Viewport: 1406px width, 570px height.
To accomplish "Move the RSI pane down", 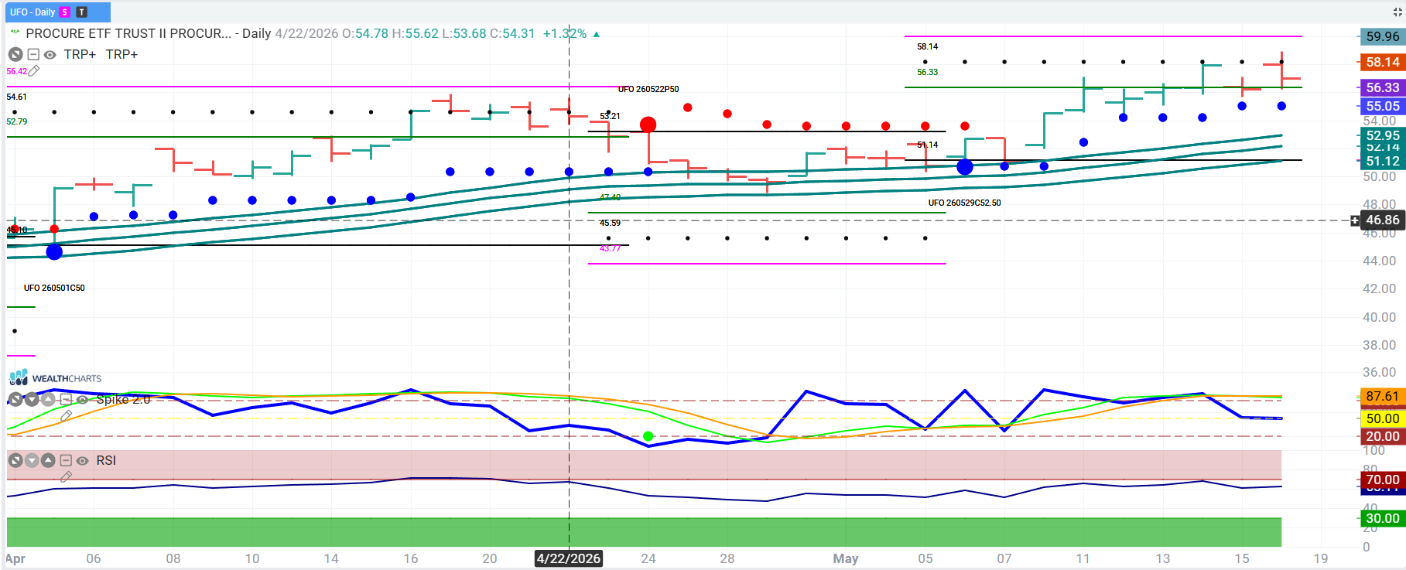I will 32,460.
